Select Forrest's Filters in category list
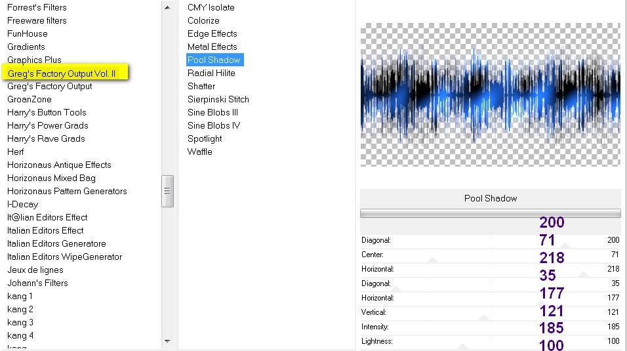This screenshot has width=627, height=351. point(37,7)
